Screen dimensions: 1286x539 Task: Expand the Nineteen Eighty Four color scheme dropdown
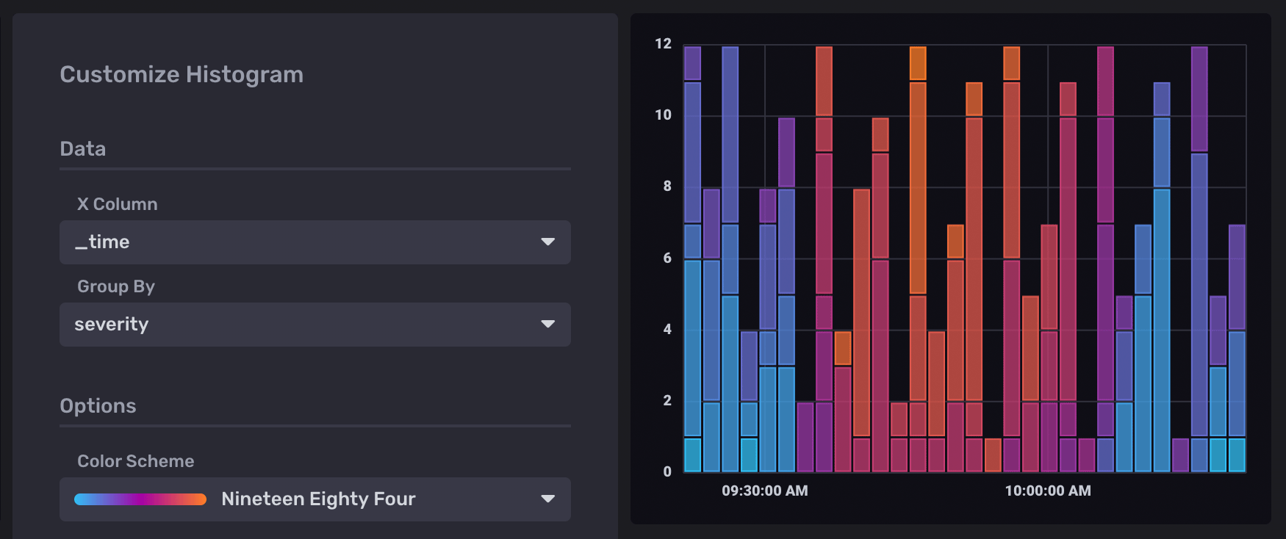(317, 499)
